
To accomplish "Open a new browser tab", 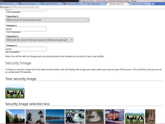I will [x=153, y=4].
